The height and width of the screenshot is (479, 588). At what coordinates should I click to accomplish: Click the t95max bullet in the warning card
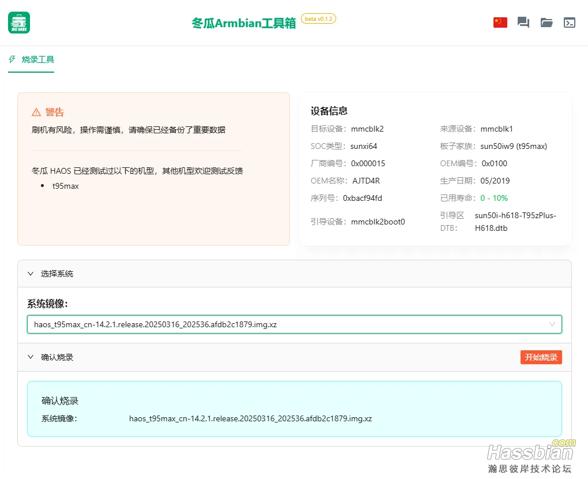pos(65,186)
